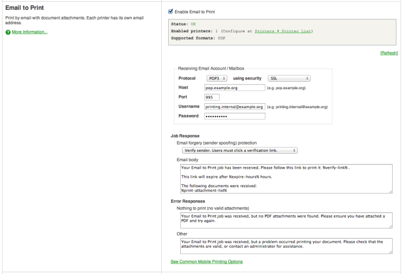Click the Email to Print heading
The width and height of the screenshot is (403, 274).
click(x=25, y=7)
